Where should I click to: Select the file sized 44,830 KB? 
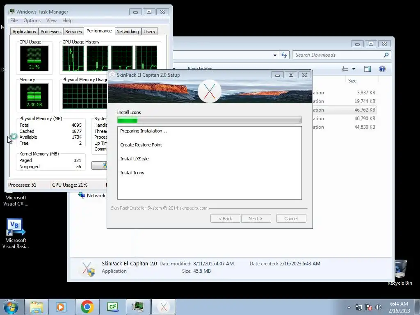click(x=344, y=127)
